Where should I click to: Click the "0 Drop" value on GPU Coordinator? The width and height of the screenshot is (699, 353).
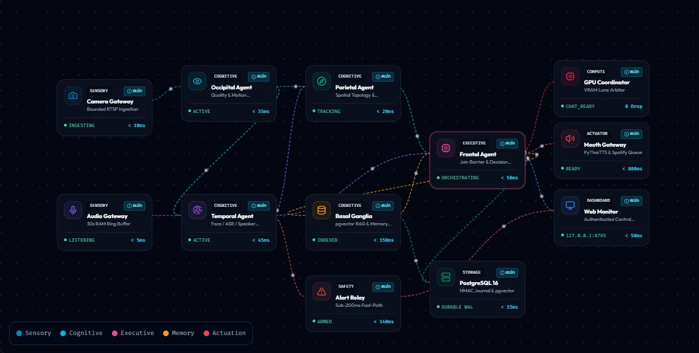[x=634, y=106]
